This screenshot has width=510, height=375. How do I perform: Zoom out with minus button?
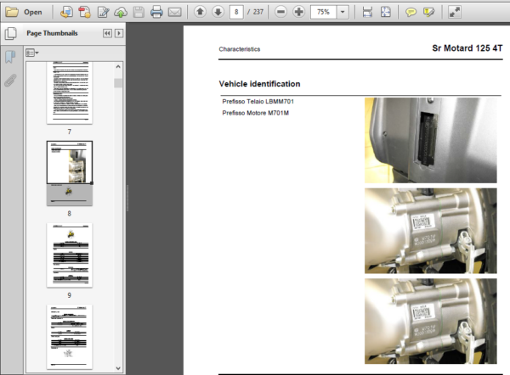[280, 12]
